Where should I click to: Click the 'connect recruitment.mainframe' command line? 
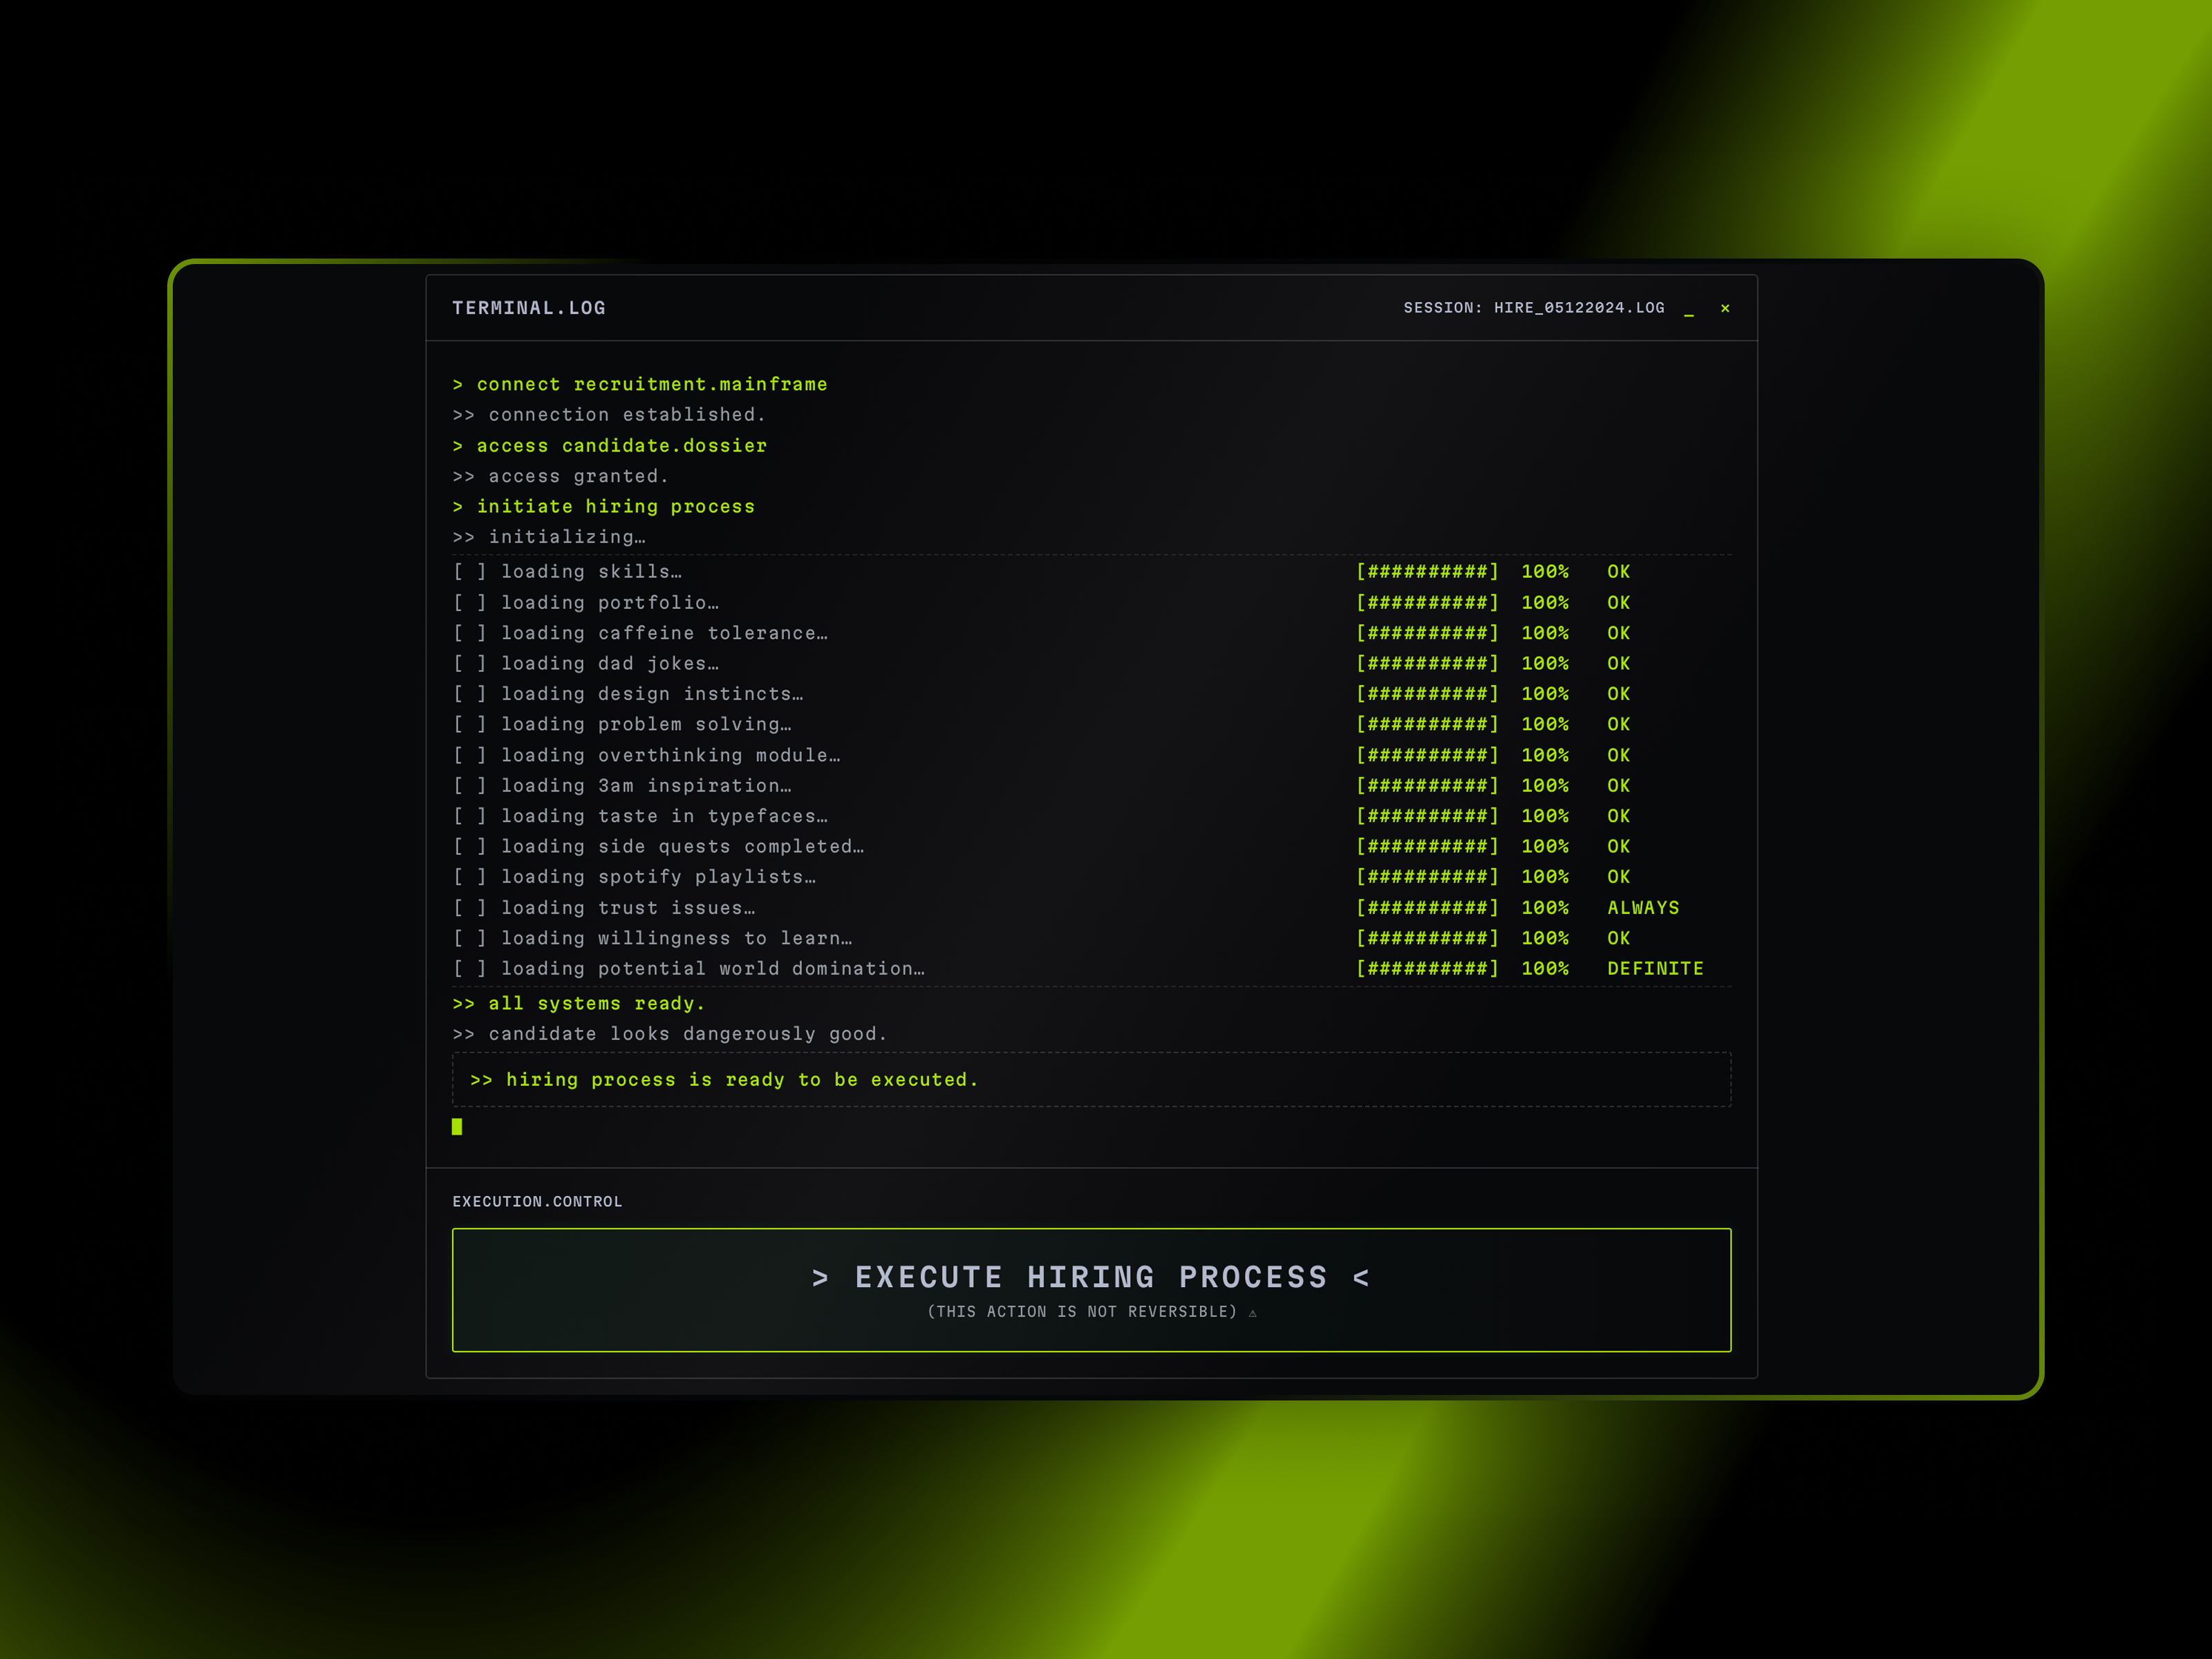[x=640, y=385]
